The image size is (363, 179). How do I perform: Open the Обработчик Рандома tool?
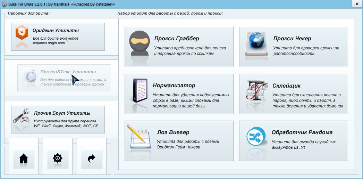(294, 141)
